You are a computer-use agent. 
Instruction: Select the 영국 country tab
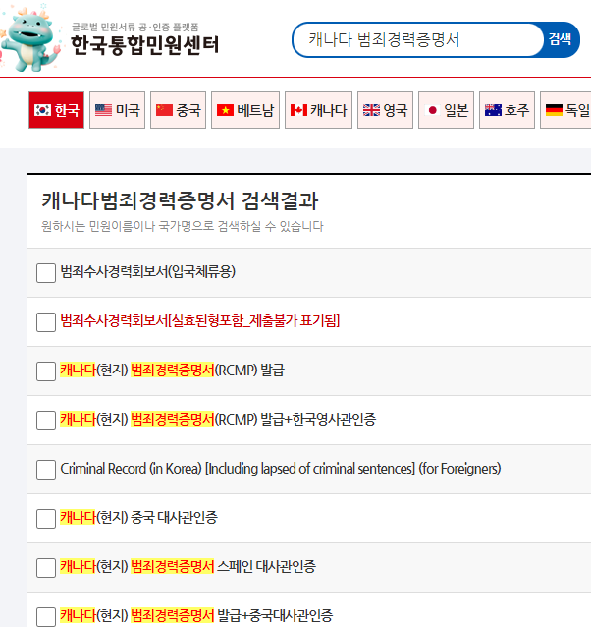click(386, 110)
